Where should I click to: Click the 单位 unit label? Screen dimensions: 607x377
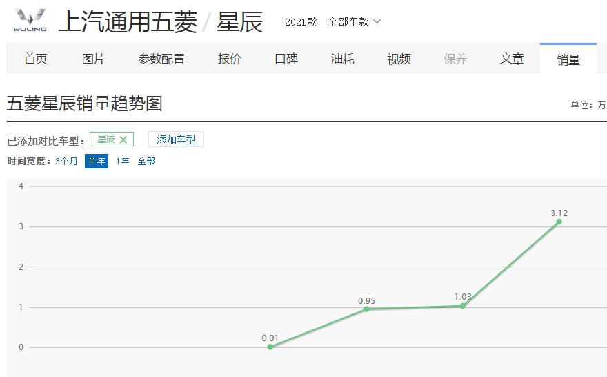pyautogui.click(x=588, y=105)
